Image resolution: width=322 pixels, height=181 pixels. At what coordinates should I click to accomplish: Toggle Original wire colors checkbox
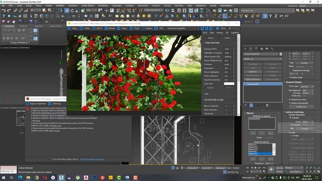(290, 100)
